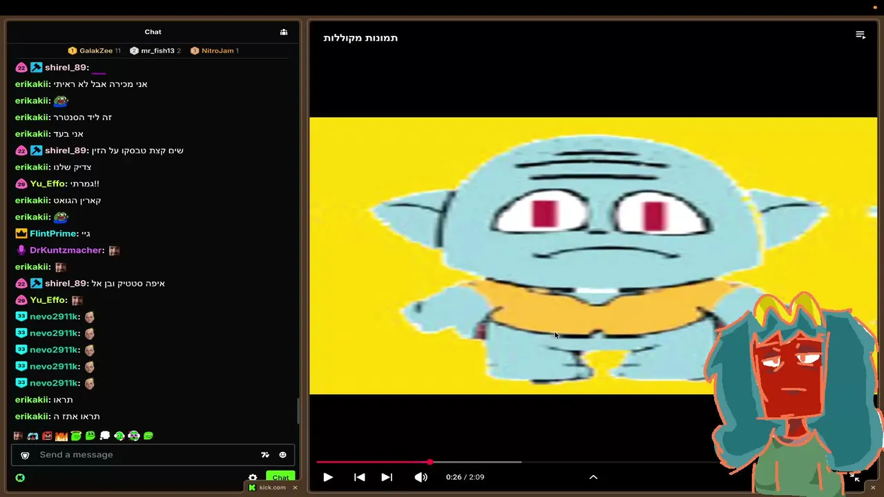Click the video title תמונות מקוללות
The height and width of the screenshot is (497, 884).
pyautogui.click(x=361, y=38)
